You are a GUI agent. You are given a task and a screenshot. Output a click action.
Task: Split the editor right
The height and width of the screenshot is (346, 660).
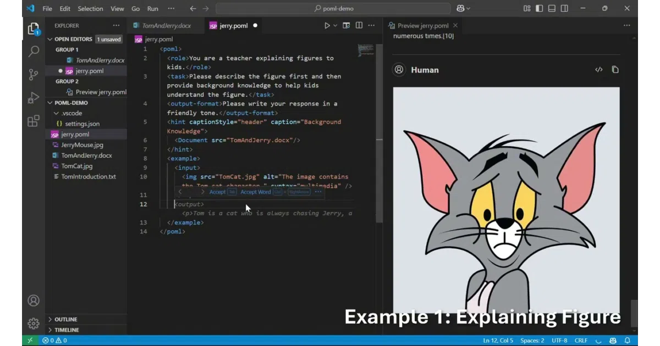click(x=359, y=25)
